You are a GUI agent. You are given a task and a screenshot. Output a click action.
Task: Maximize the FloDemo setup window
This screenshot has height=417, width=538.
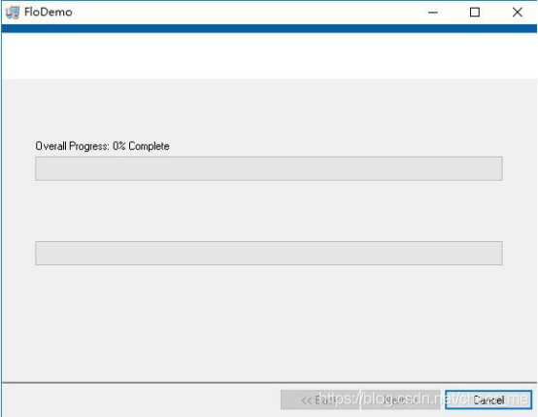475,13
